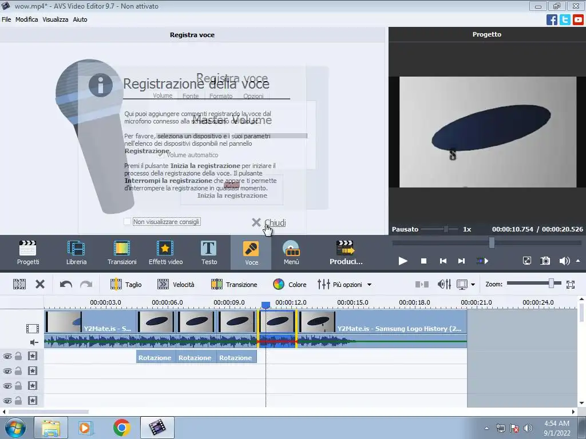Expand the timeline view dropdown arrow
586x439 pixels.
pos(473,285)
